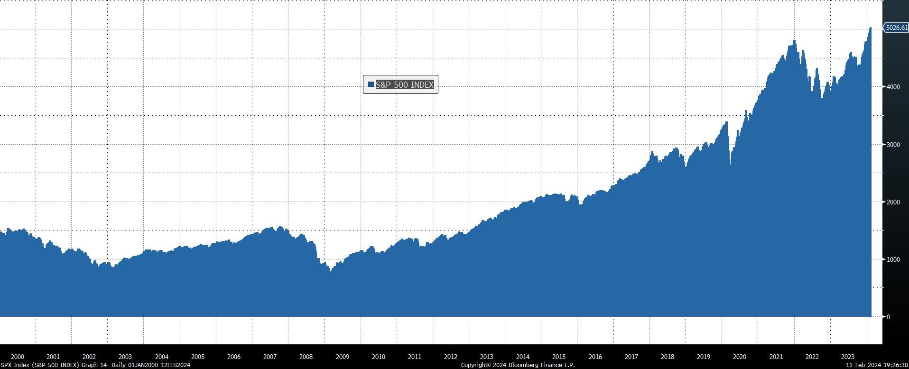Viewport: 909px width, 369px height.
Task: Click the 1000 value on price axis
Action: (x=893, y=259)
